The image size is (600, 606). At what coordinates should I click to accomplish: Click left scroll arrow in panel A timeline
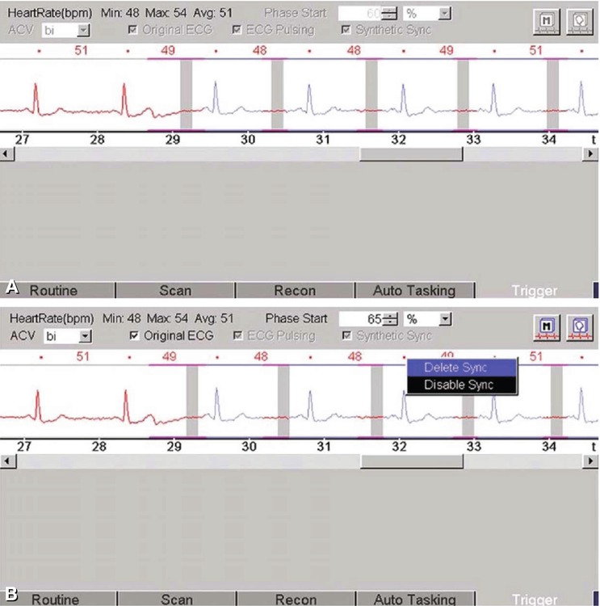[6, 154]
